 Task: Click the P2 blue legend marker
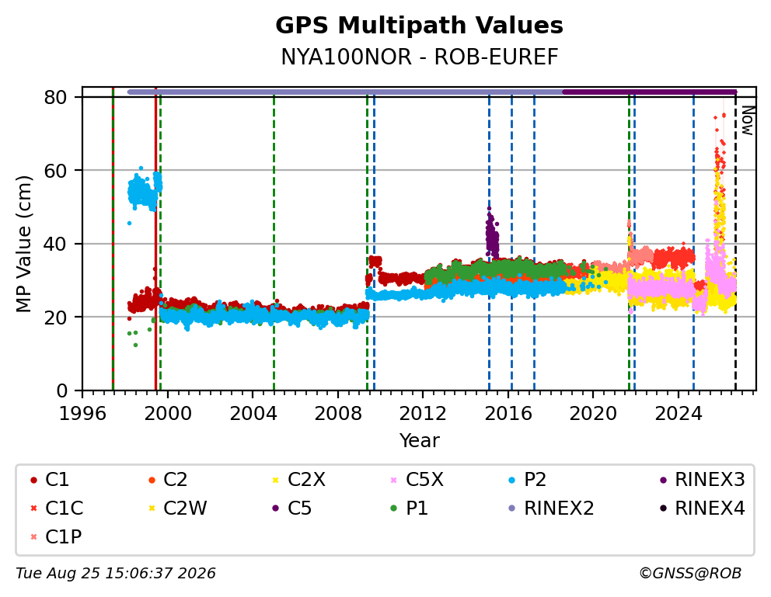[511, 480]
